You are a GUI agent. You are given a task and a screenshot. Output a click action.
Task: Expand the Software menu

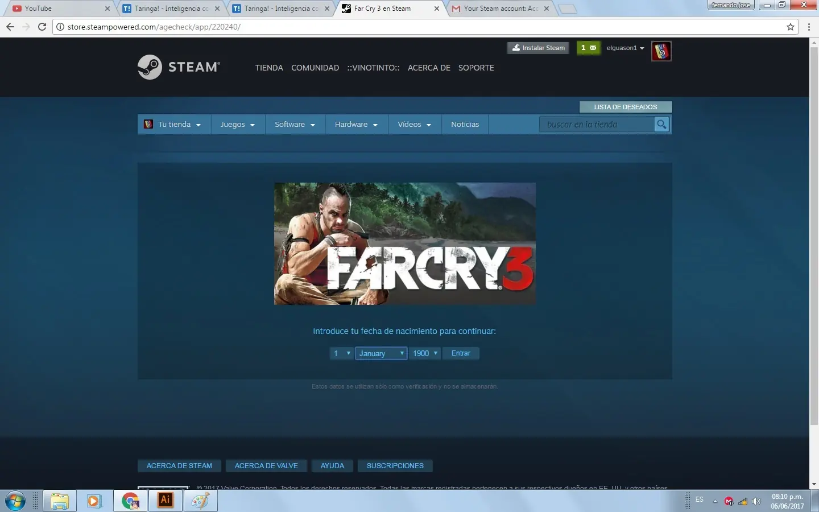(295, 125)
